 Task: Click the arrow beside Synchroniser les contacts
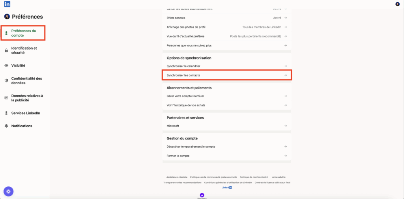(x=286, y=75)
